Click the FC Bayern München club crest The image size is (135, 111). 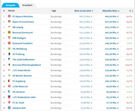pyautogui.click(x=9, y=16)
